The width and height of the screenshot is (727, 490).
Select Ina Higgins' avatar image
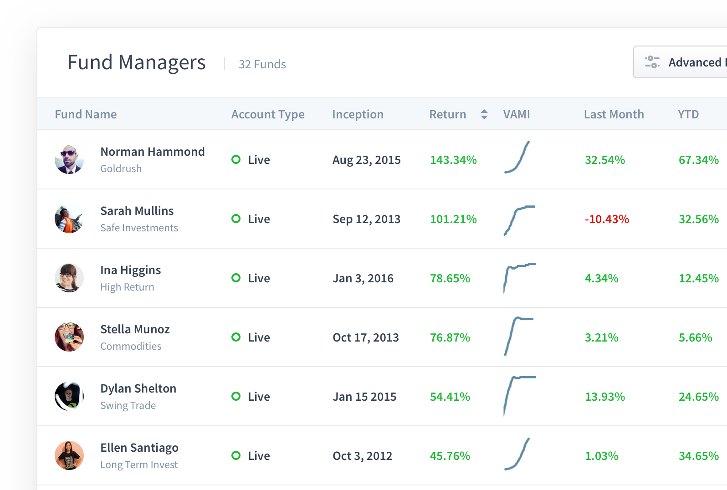(69, 278)
